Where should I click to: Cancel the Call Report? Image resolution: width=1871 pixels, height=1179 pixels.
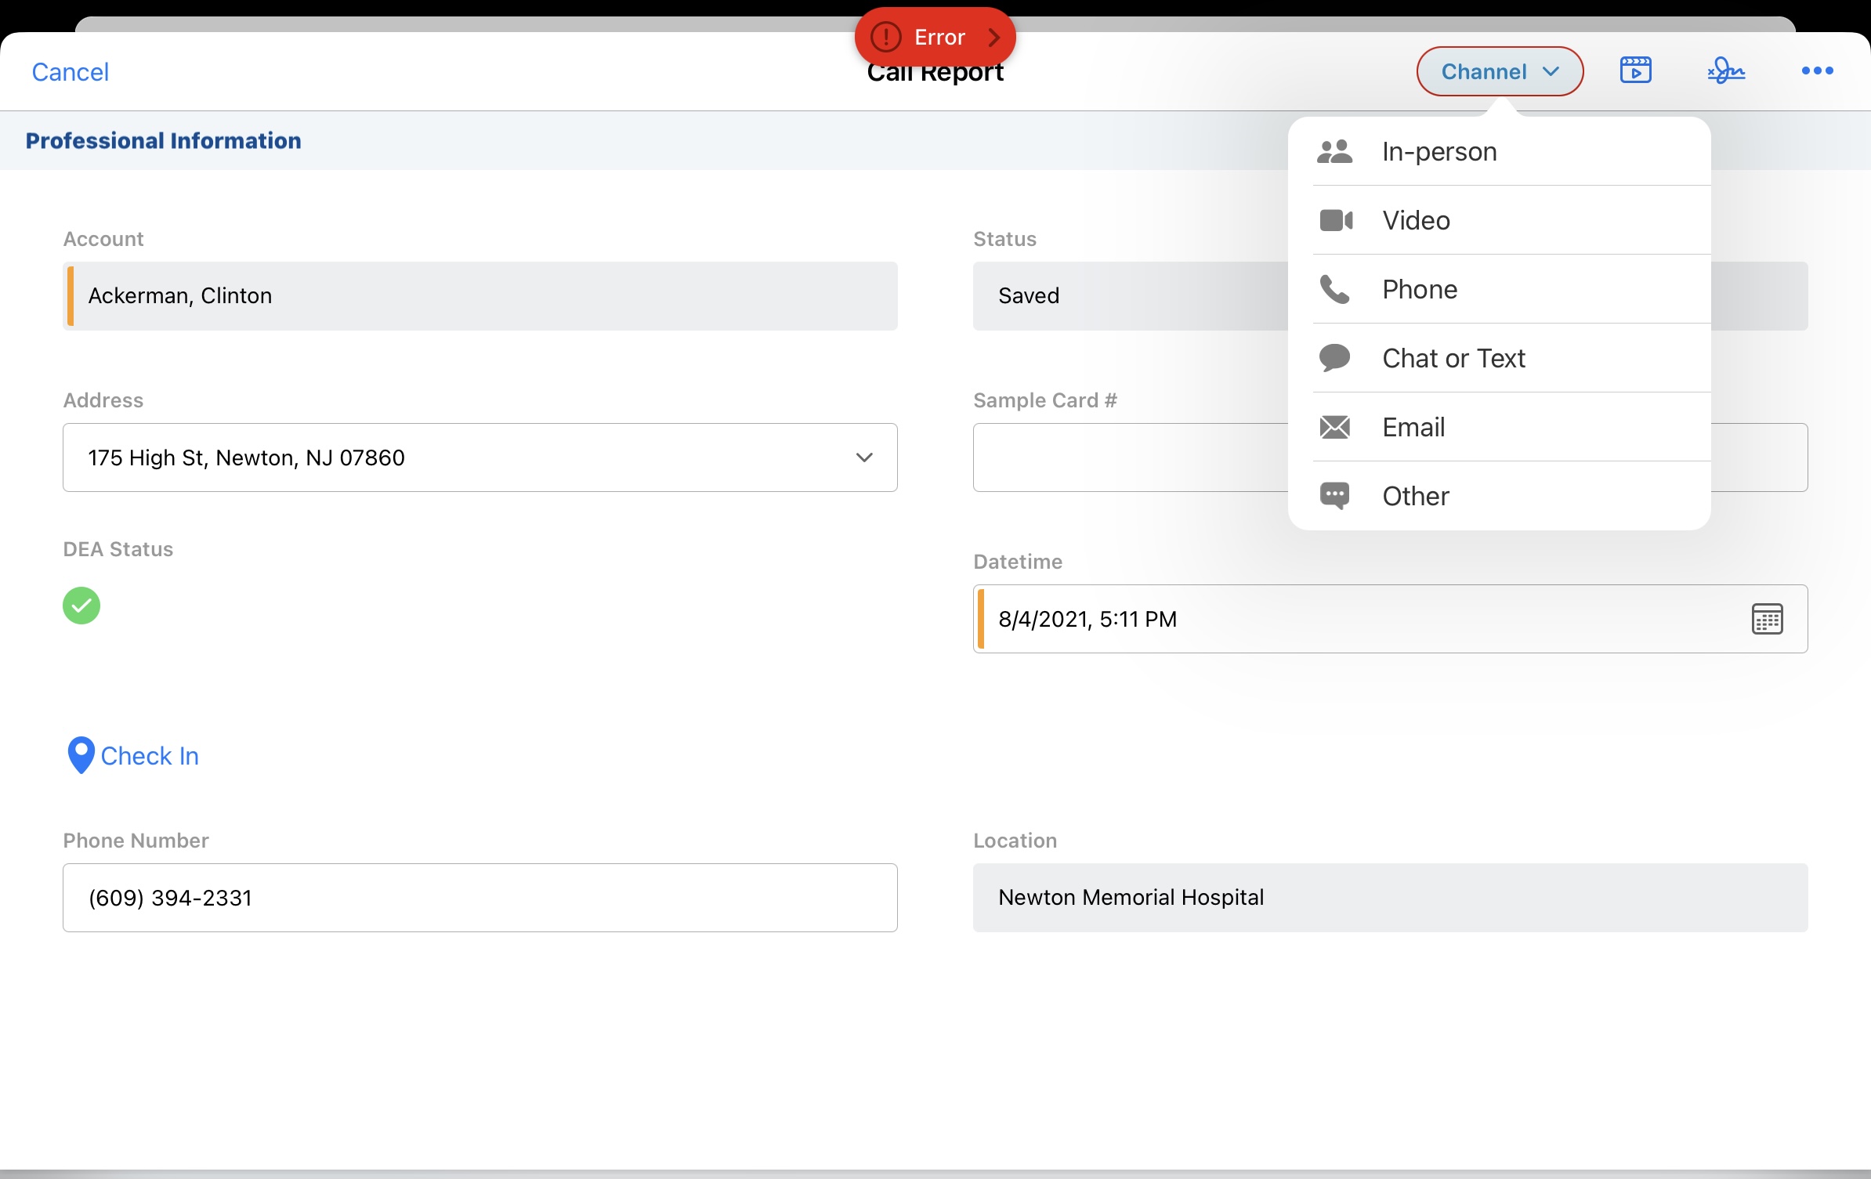(x=70, y=72)
